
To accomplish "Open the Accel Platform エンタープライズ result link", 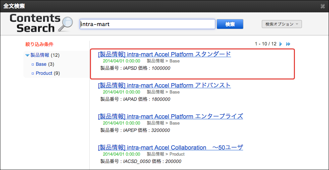I will point(170,116).
